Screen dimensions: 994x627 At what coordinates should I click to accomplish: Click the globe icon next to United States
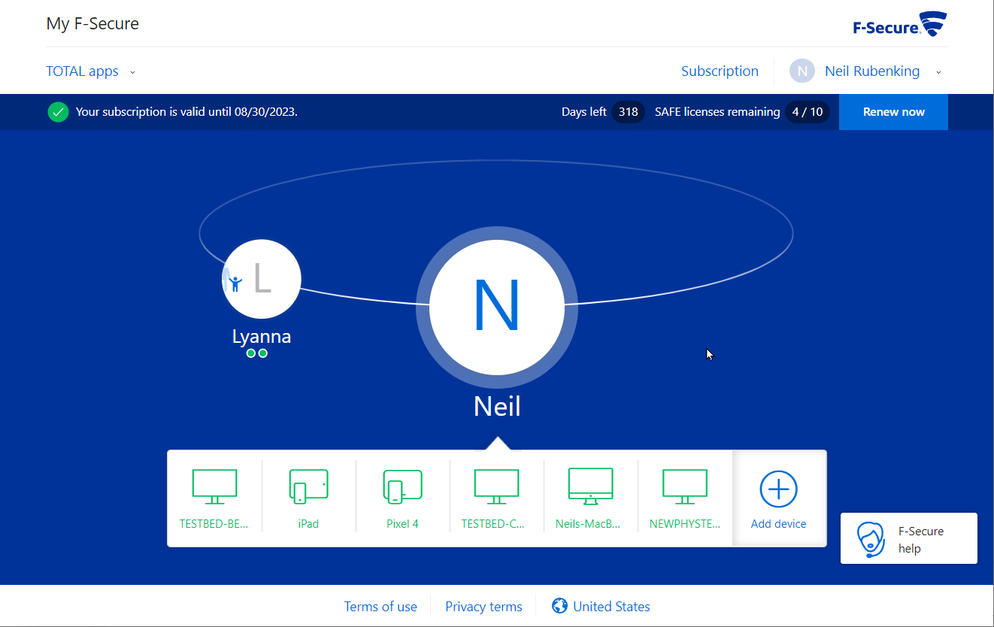pyautogui.click(x=559, y=606)
